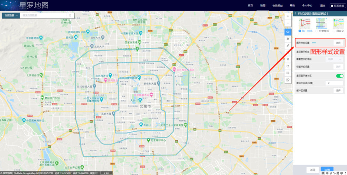Click the light-blue line style preview swatch
This screenshot has height=175, width=347.
tap(314, 43)
